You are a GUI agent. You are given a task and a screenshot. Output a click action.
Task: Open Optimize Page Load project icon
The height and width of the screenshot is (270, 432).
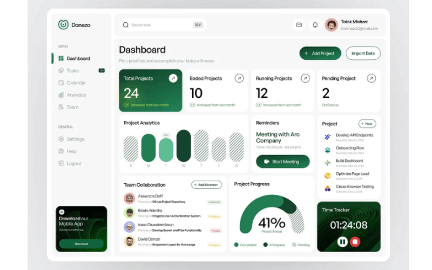pyautogui.click(x=327, y=175)
